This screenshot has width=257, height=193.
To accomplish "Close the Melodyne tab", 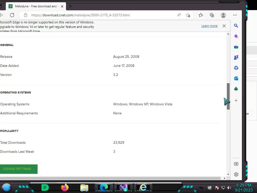I will (x=62, y=6).
